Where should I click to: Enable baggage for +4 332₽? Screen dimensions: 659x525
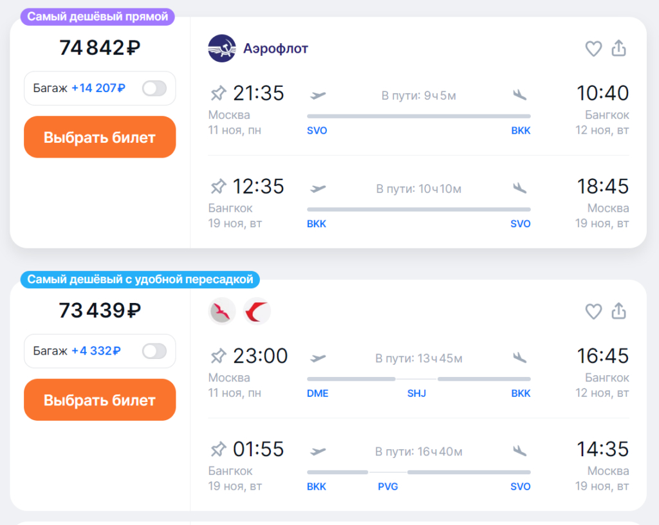154,351
